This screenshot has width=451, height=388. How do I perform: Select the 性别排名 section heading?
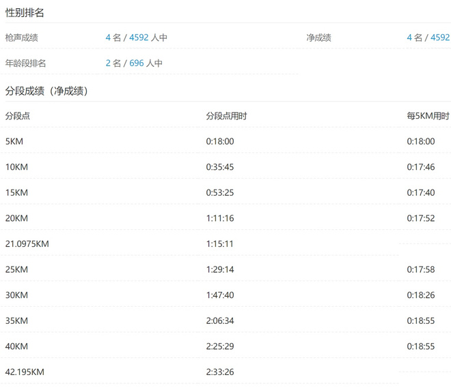coord(25,12)
